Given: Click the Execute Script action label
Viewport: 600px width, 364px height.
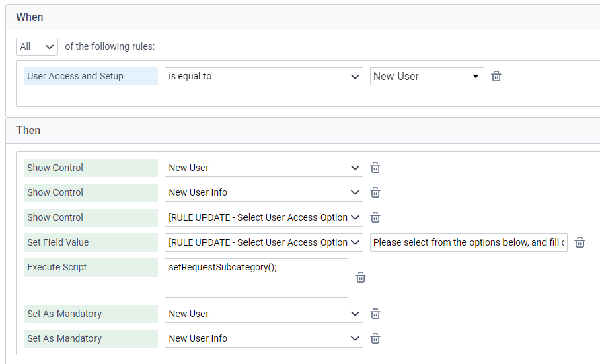Looking at the screenshot, I should 90,267.
